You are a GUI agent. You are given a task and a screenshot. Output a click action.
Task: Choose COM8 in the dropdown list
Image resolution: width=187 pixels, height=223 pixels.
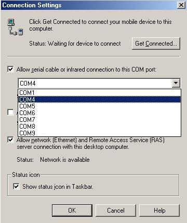pyautogui.click(x=99, y=127)
